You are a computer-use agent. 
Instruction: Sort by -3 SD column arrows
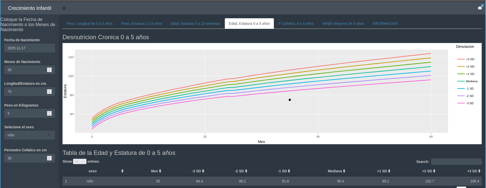pyautogui.click(x=203, y=171)
